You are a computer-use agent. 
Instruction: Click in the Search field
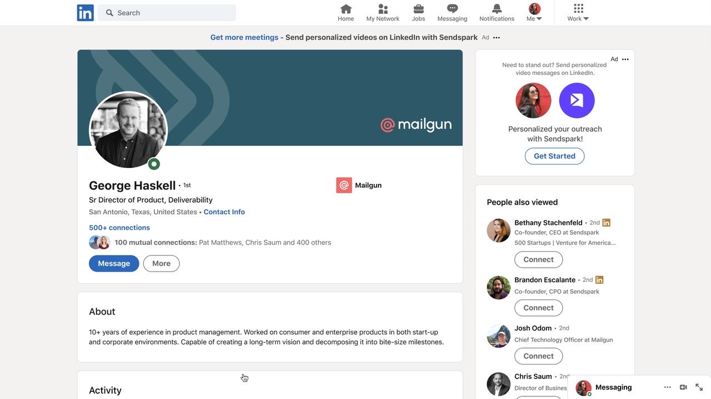click(x=167, y=13)
